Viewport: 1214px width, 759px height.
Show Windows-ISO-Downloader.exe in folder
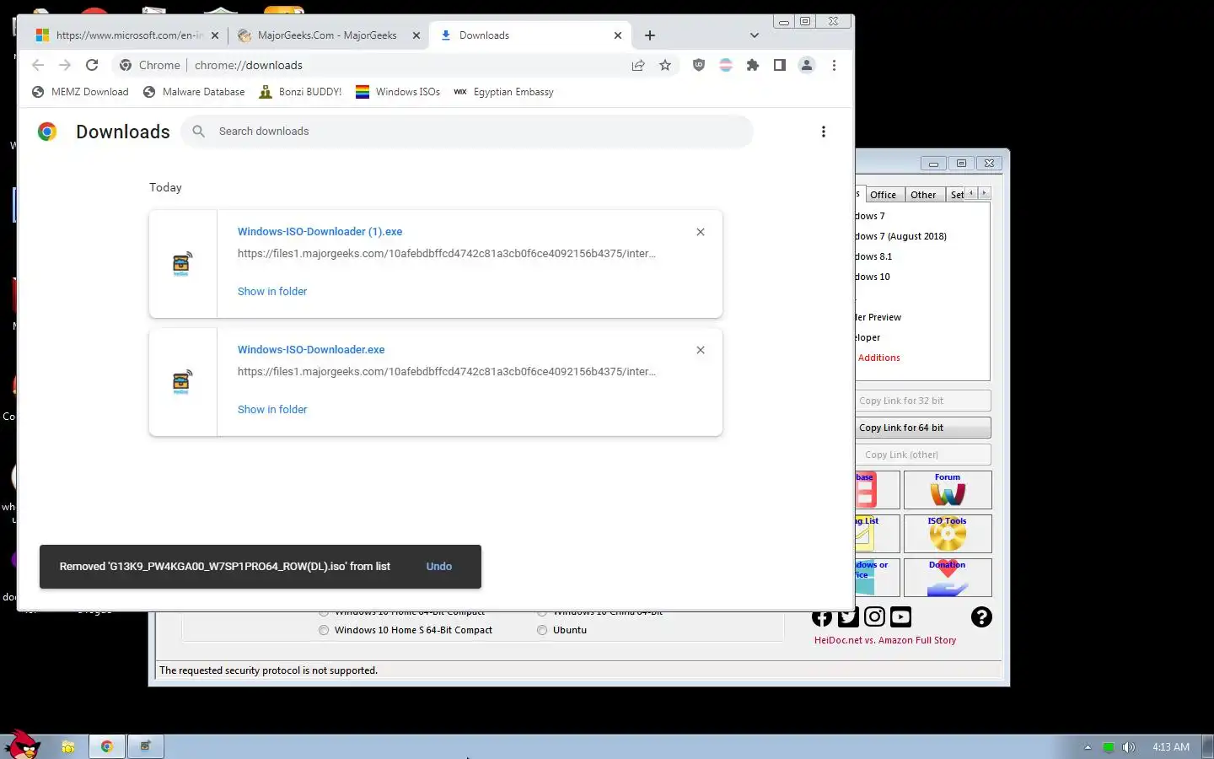272,410
